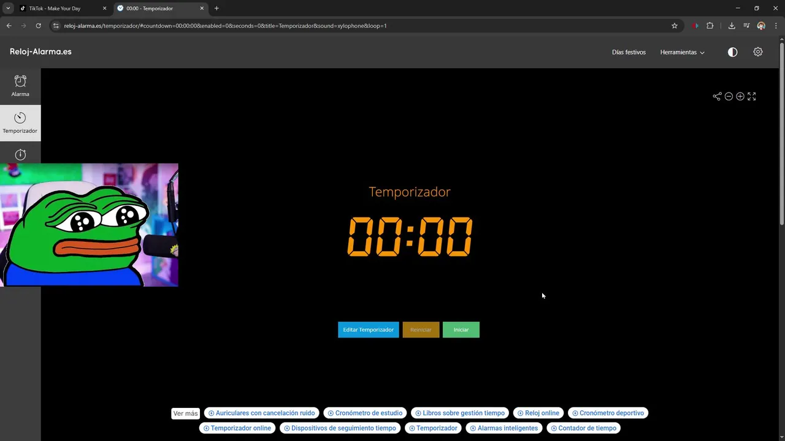
Task: Click the Reiniciar button
Action: tap(421, 330)
